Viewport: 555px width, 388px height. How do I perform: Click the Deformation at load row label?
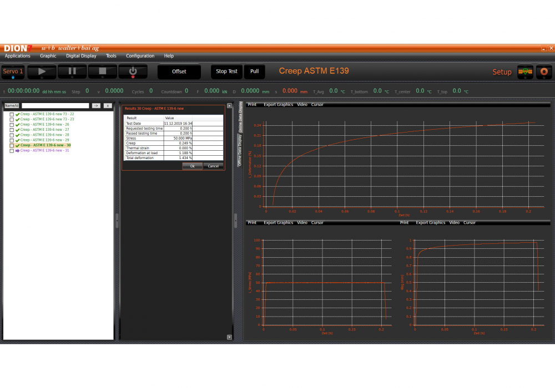click(144, 153)
